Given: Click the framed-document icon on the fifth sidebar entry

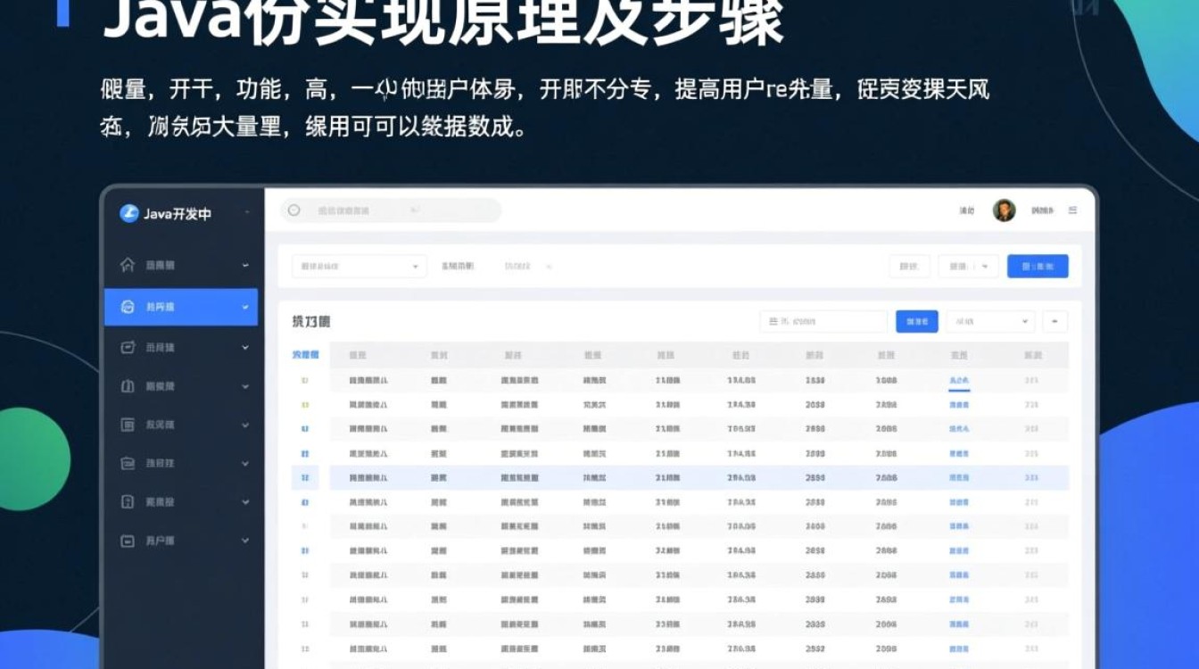Looking at the screenshot, I should click(x=129, y=425).
